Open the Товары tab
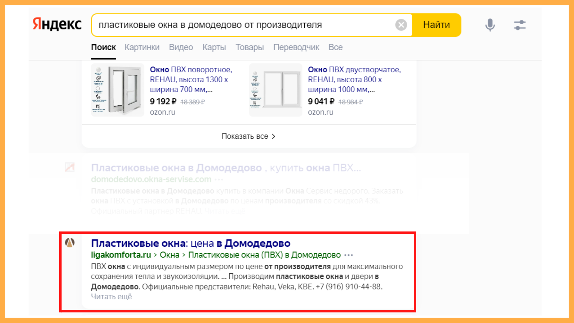Image resolution: width=574 pixels, height=323 pixels. pos(250,47)
